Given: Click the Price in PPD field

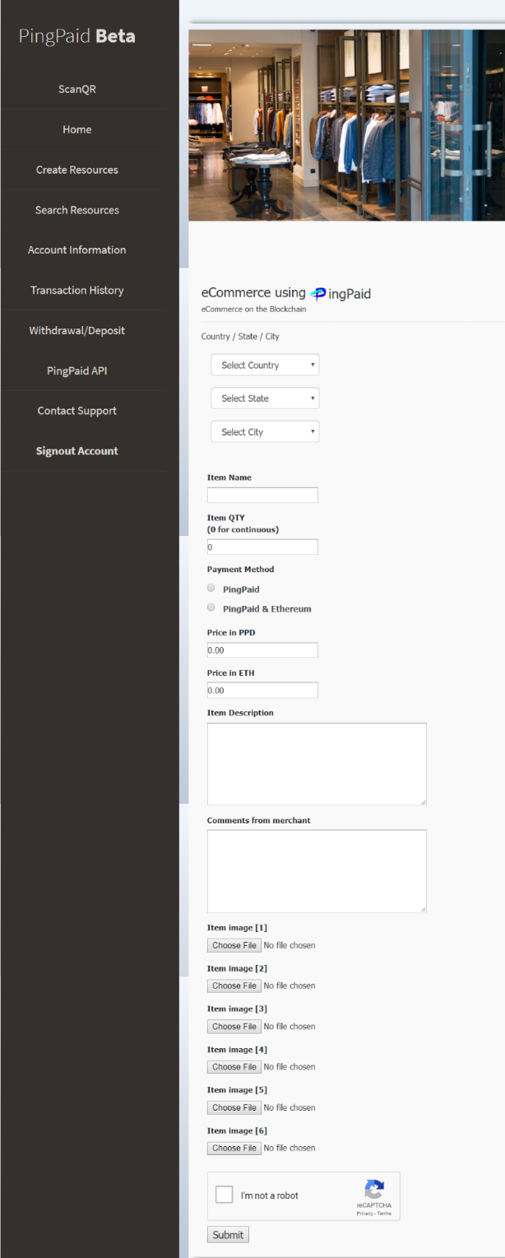Looking at the screenshot, I should coord(262,650).
